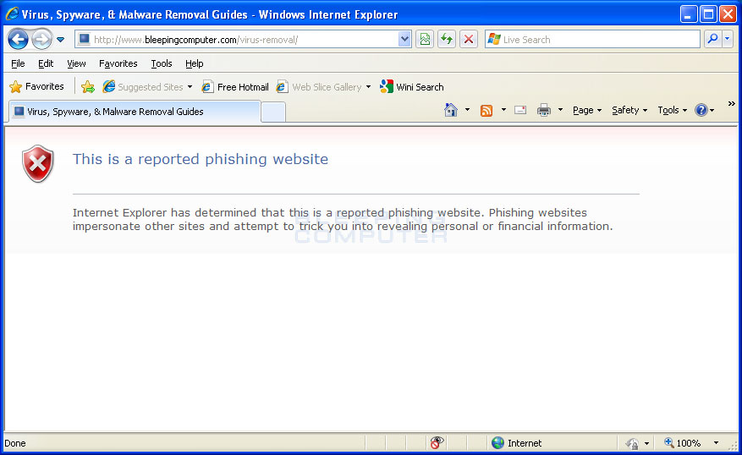Open the Edit menu
This screenshot has height=455, width=742.
coord(46,63)
